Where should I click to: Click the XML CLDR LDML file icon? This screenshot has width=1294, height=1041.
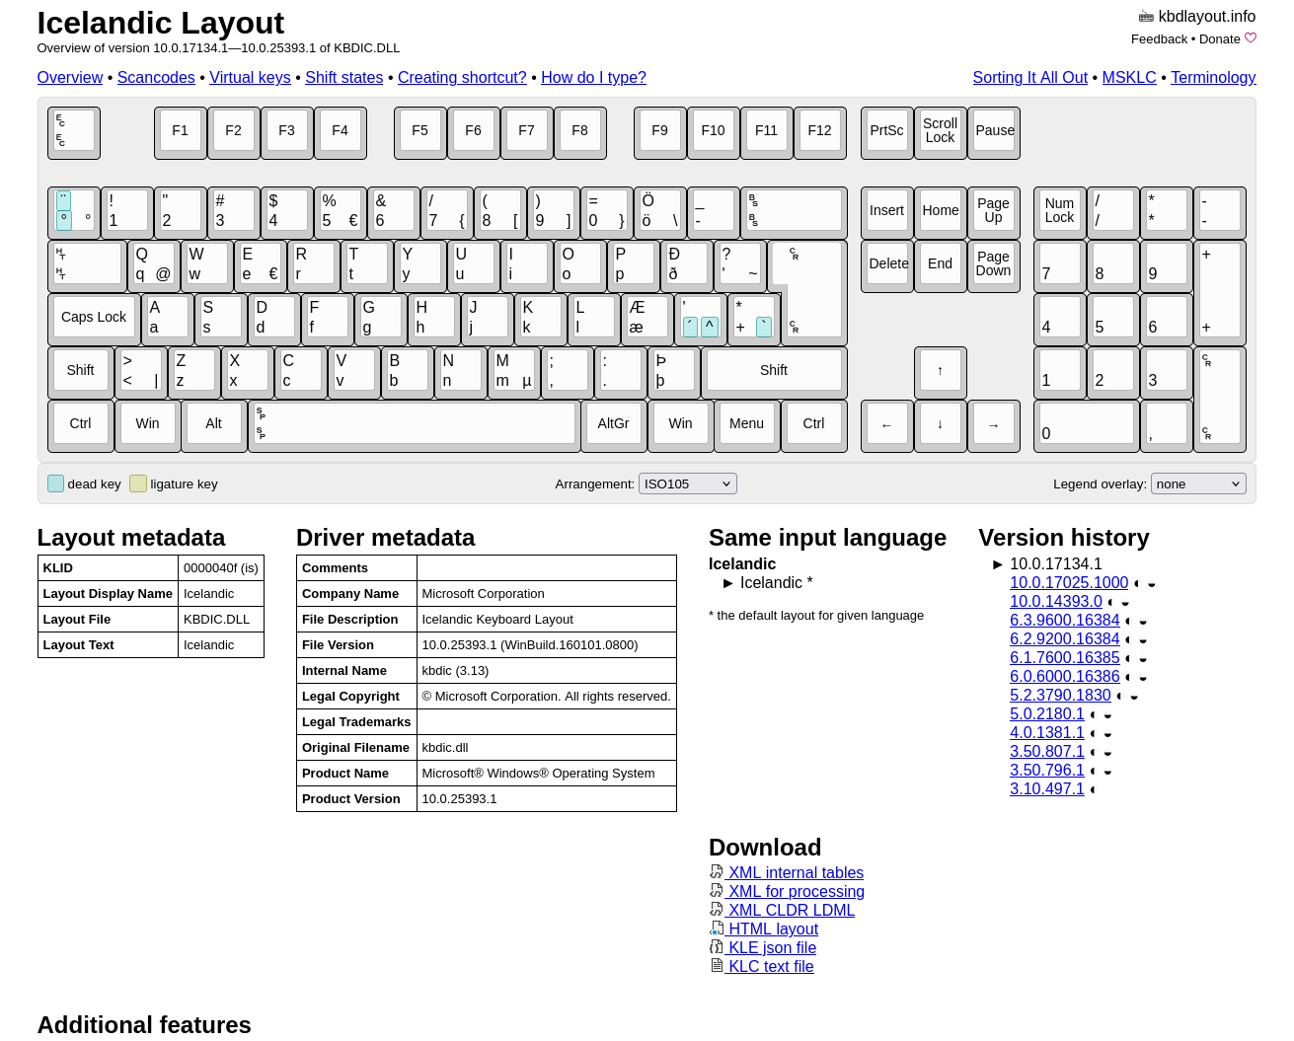(x=717, y=910)
